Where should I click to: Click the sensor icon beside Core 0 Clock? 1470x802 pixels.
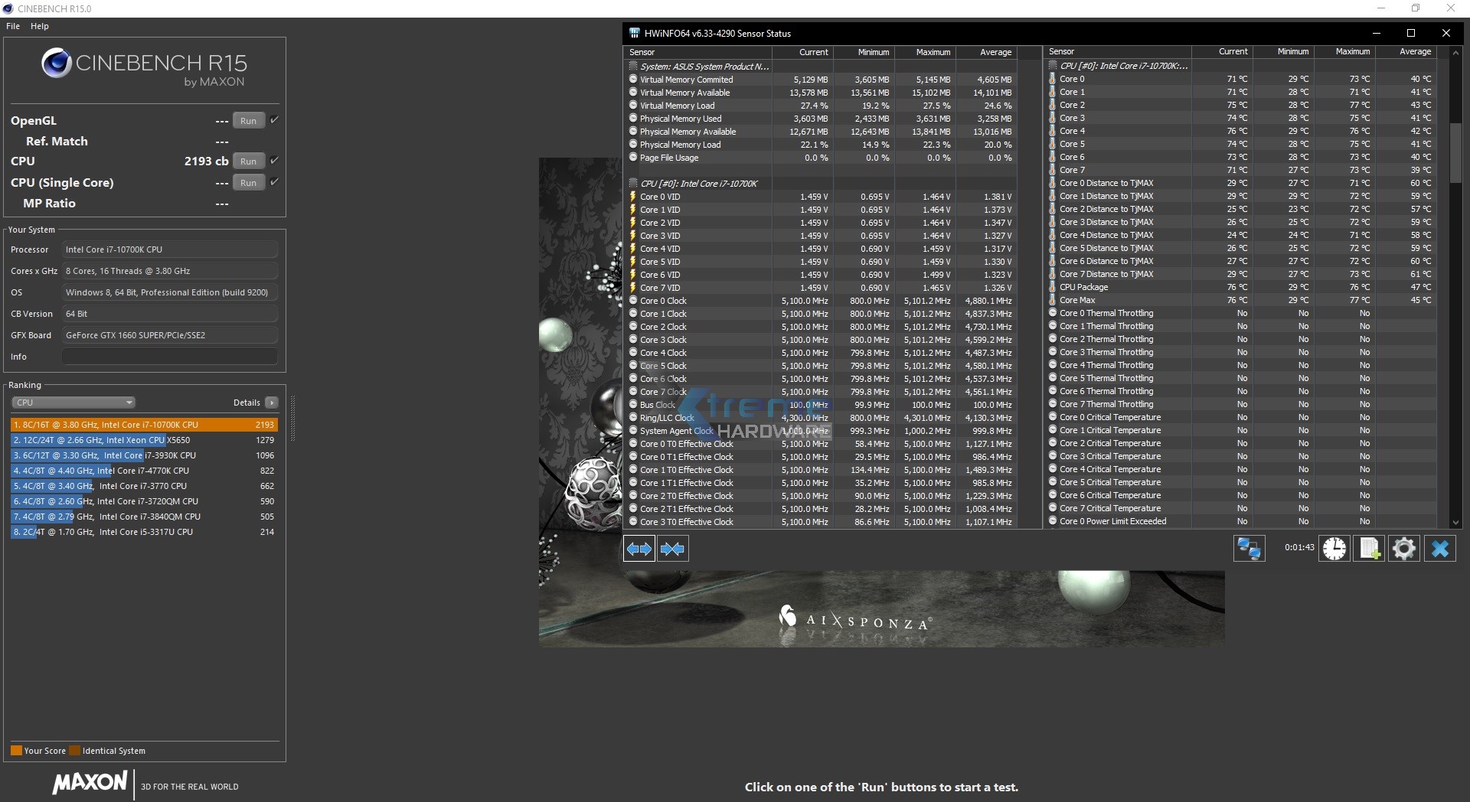pos(633,301)
